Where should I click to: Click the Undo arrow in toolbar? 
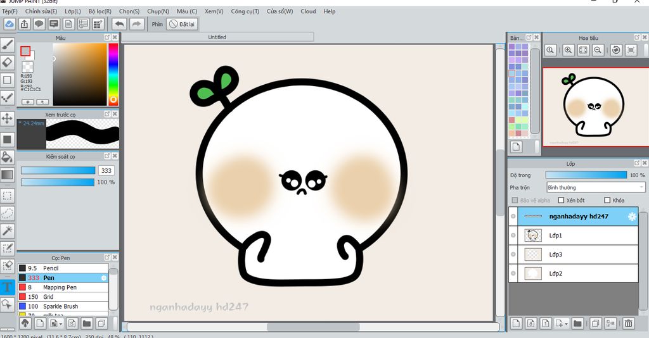(x=119, y=24)
